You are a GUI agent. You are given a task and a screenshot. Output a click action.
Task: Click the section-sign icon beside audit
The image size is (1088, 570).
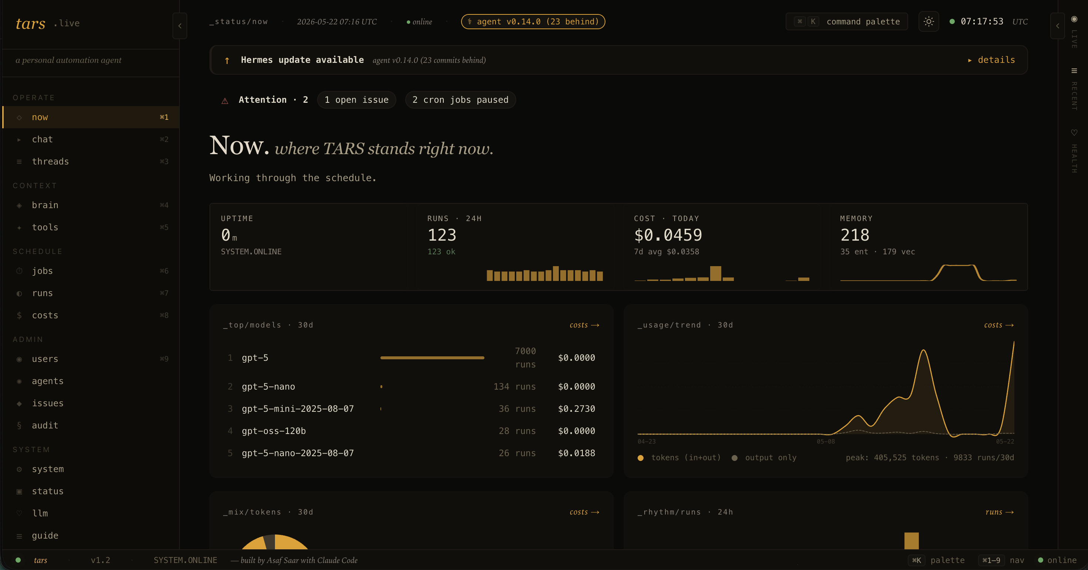pyautogui.click(x=19, y=426)
